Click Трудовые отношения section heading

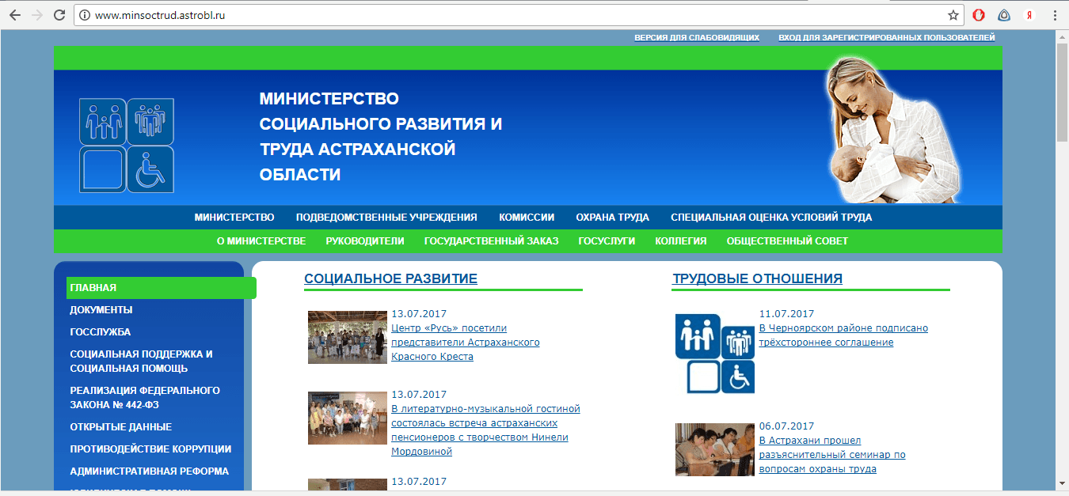coord(757,278)
